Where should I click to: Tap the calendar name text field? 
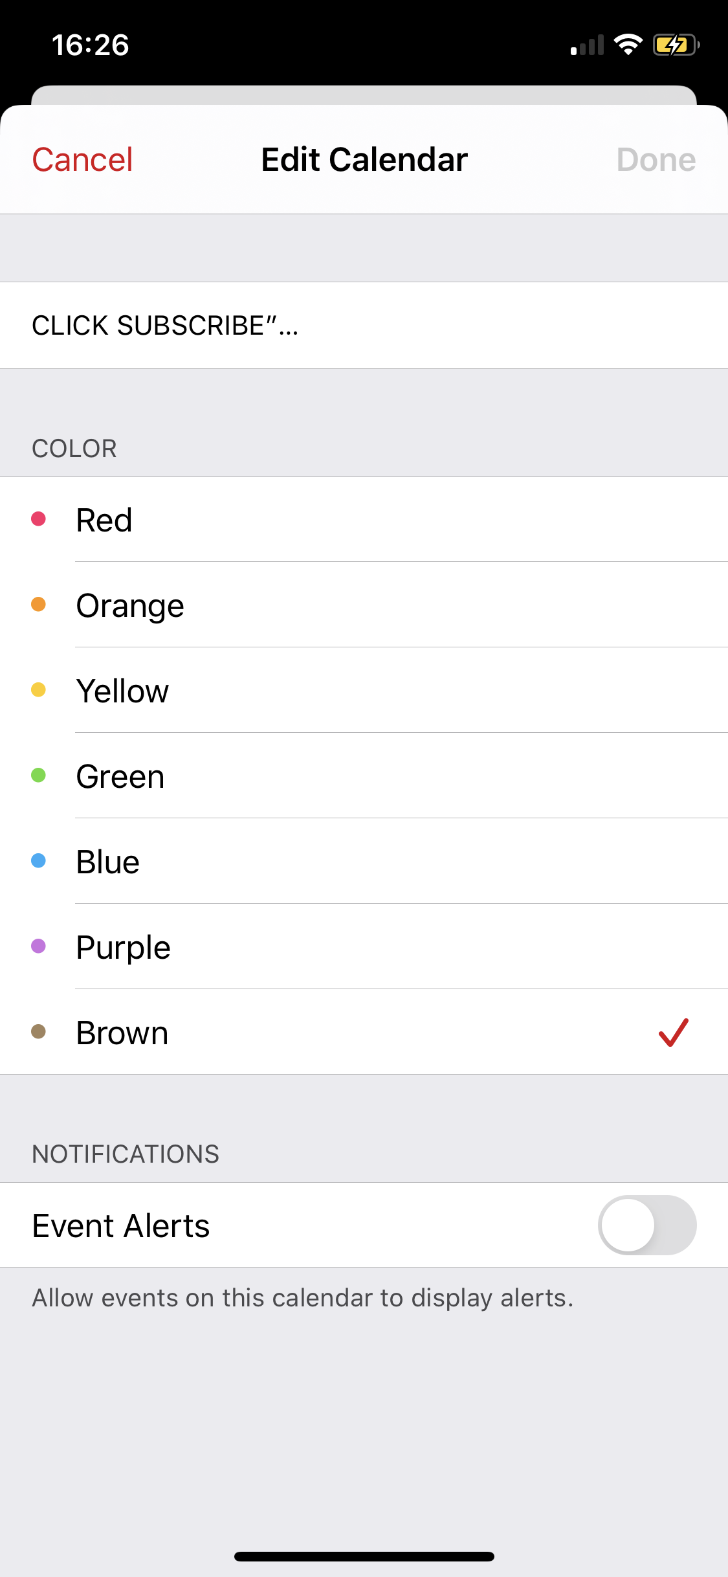[x=362, y=326]
